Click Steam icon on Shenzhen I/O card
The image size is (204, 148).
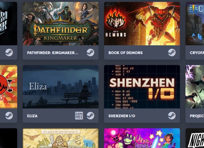click(x=172, y=115)
